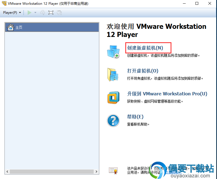Maximize the VMware Player window
This screenshot has width=217, height=179.
pos(197,3)
